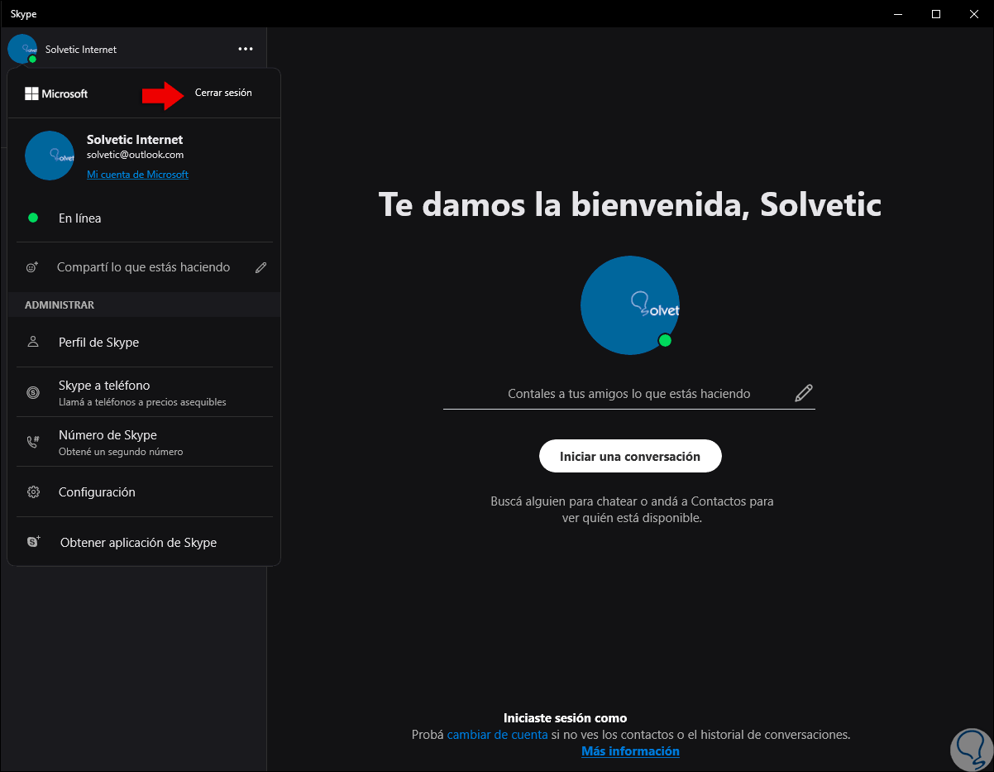Image resolution: width=994 pixels, height=772 pixels.
Task: Click the Skype logo icon by Obtener aplicación
Action: (x=33, y=542)
